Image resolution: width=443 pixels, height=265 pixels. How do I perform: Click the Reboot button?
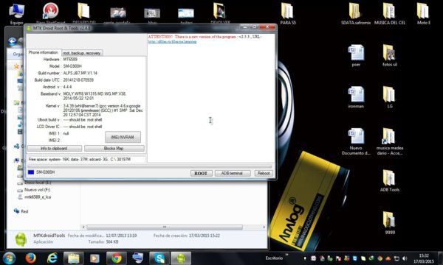click(264, 173)
